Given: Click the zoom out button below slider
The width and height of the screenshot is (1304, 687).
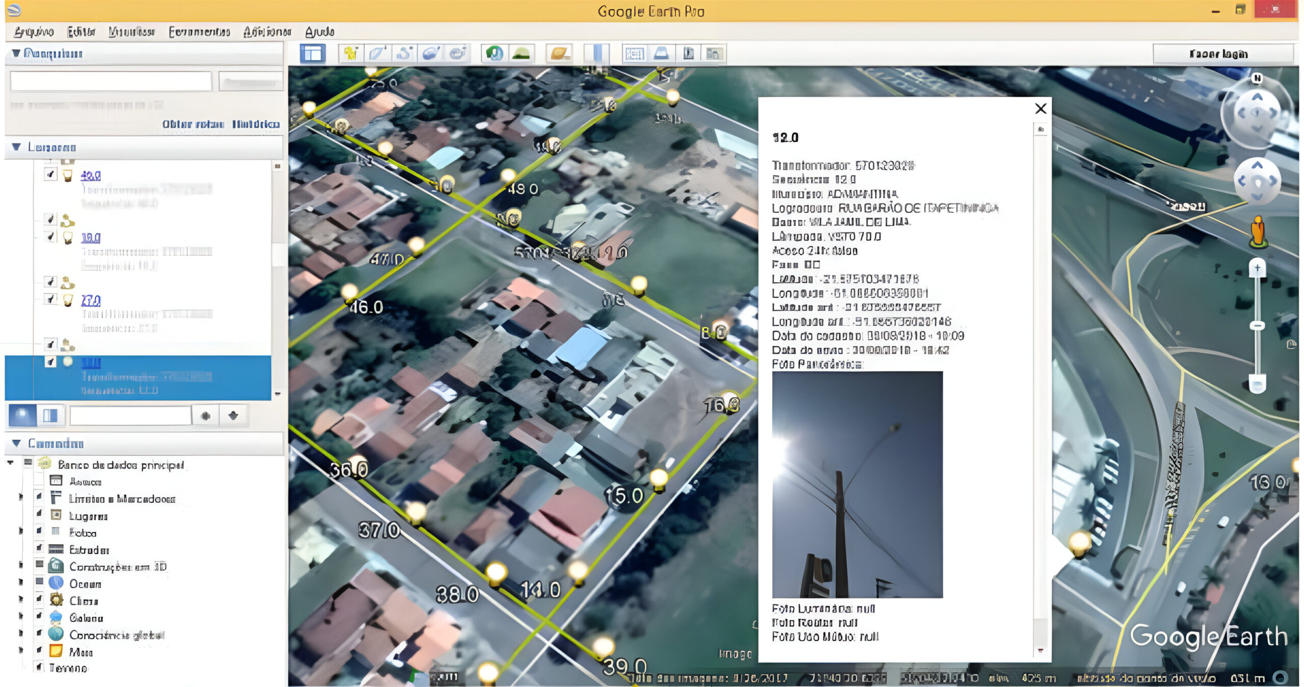Looking at the screenshot, I should [1257, 383].
